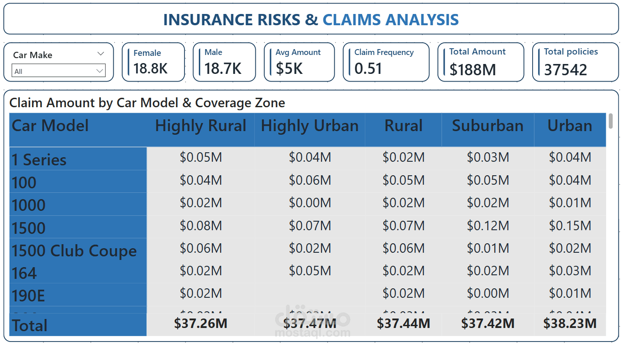The height and width of the screenshot is (346, 626).
Task: Select the 1500 Club Coupe row
Action: 74,250
